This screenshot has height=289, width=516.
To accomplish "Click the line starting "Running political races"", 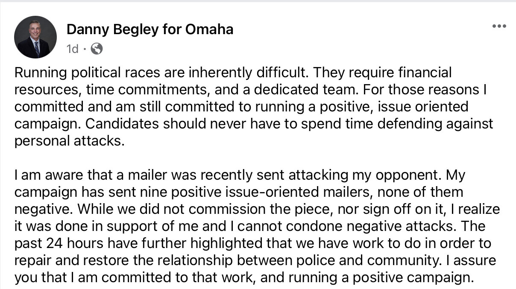I will (233, 73).
